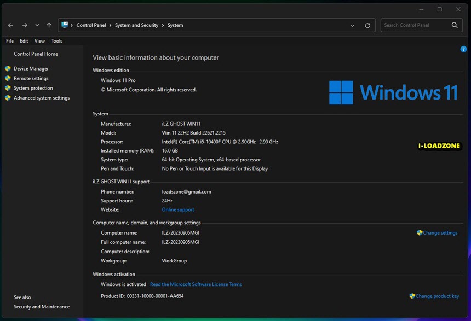Click System breadcrumb segment
This screenshot has height=321, width=471.
pos(175,25)
